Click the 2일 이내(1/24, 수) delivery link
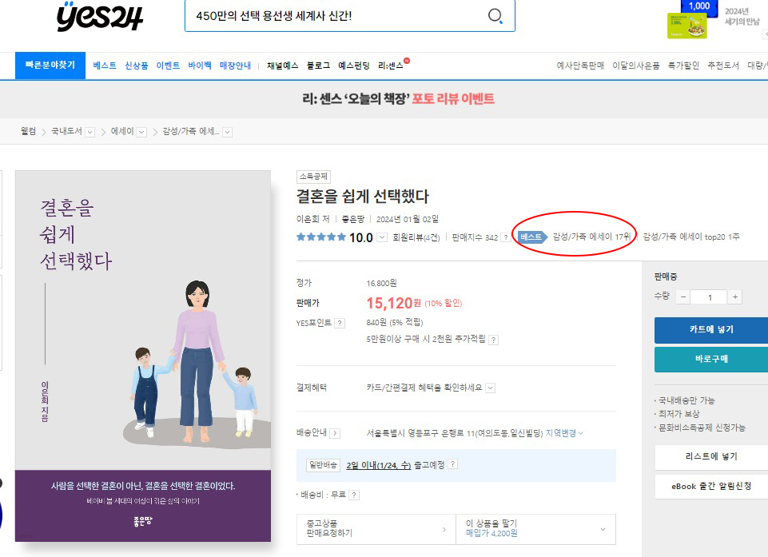 [379, 465]
